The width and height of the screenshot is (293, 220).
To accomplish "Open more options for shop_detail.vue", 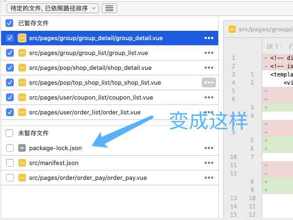I will [209, 68].
